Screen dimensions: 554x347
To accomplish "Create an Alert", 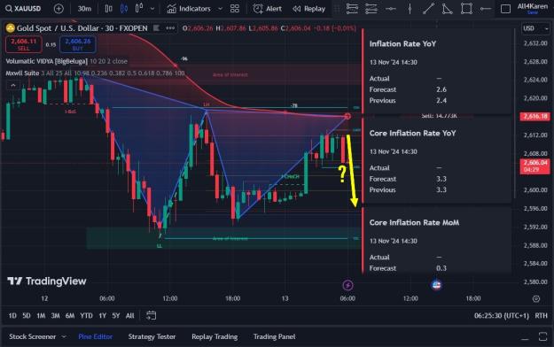I will [268, 9].
